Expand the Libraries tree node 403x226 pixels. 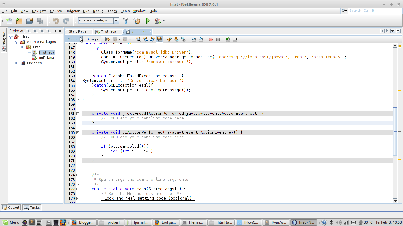click(17, 63)
